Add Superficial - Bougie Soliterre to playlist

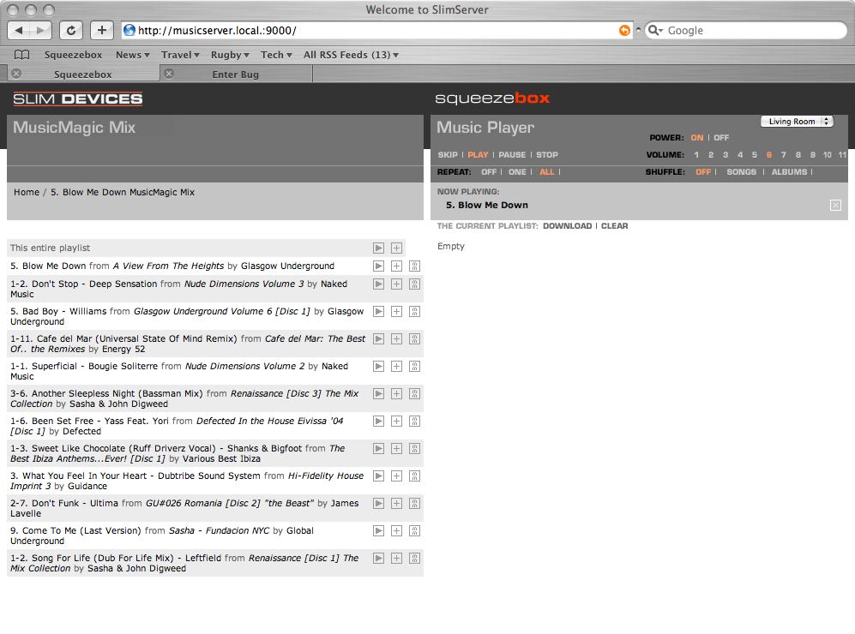[x=396, y=366]
